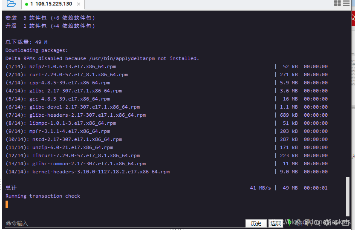Click the green lightning quick-command icon
Screen dimensions: 355x230
click(289, 223)
